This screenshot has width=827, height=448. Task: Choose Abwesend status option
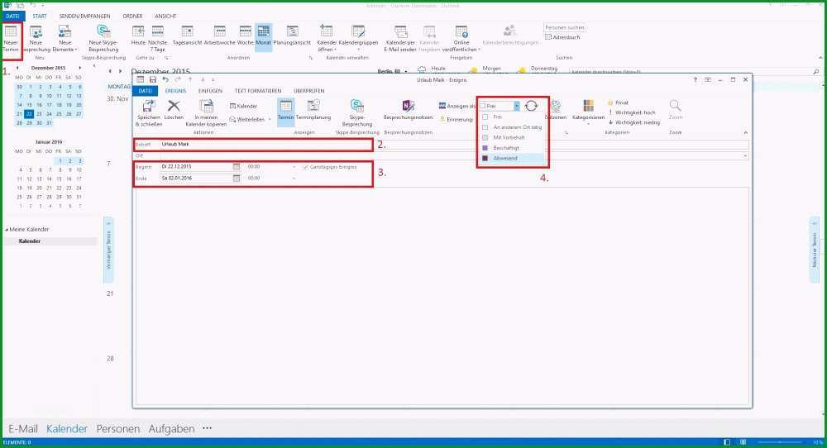pos(511,158)
